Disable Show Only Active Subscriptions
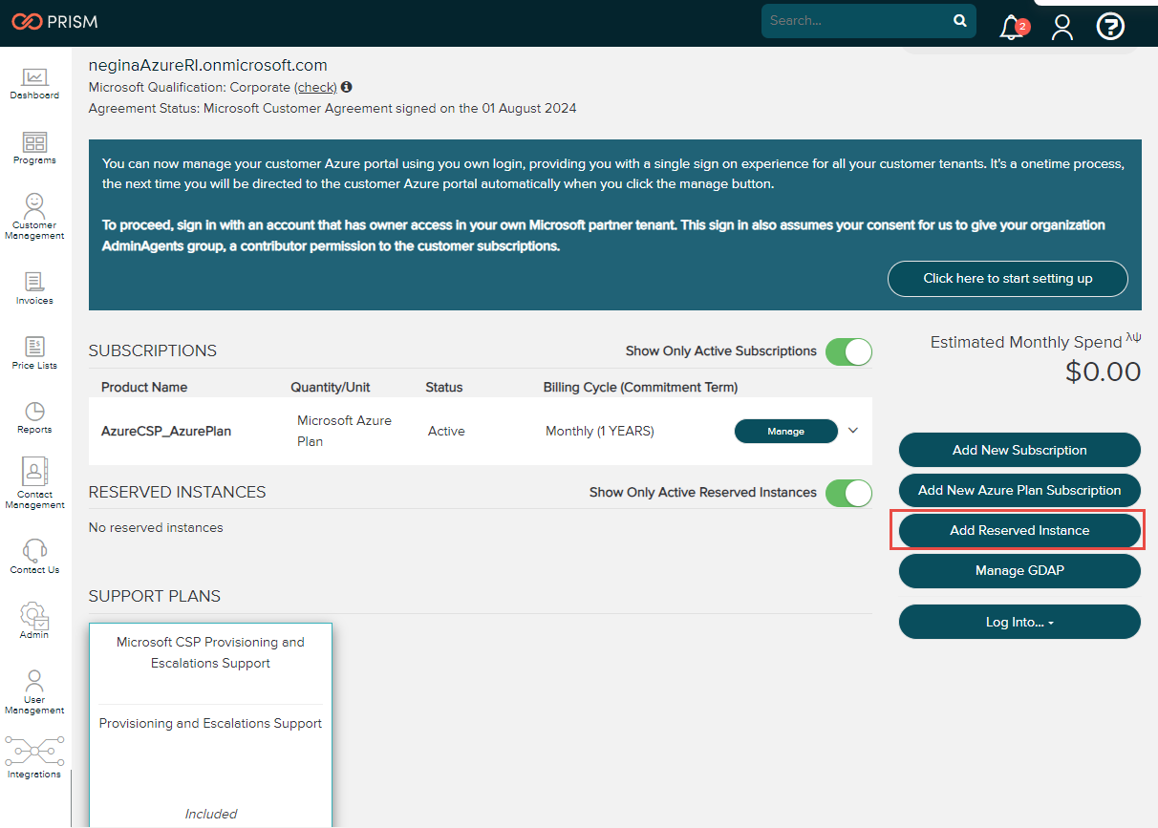 pyautogui.click(x=848, y=351)
